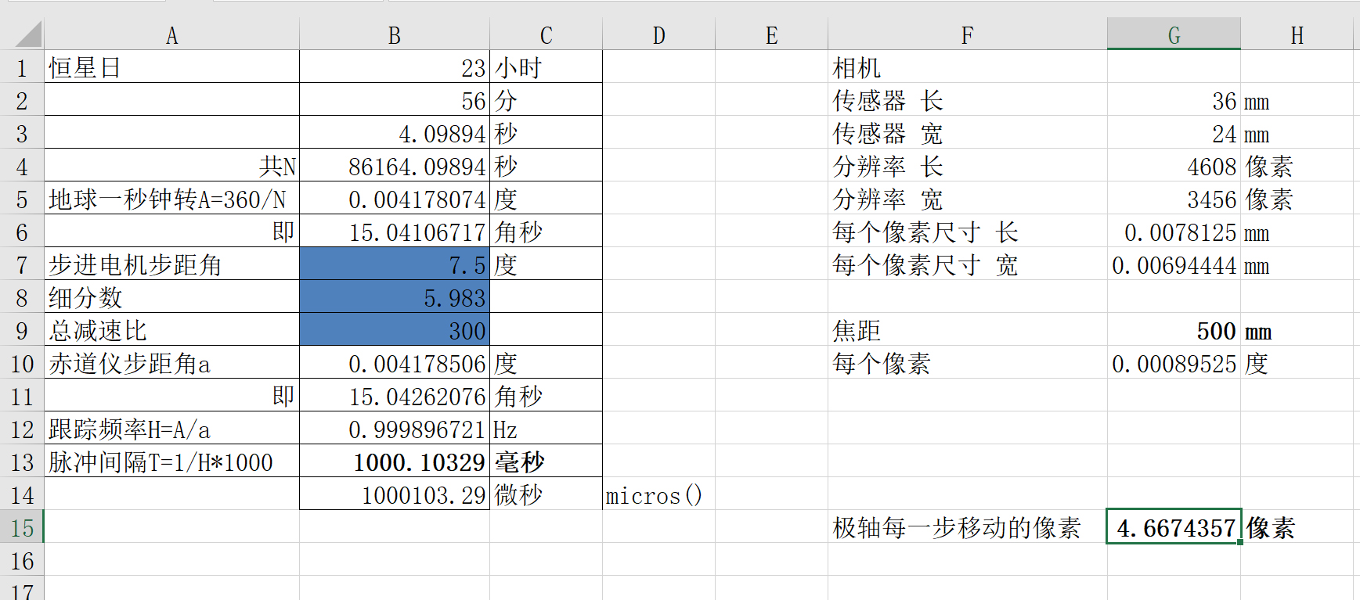Click the 分辨率 宽 label cell
The height and width of the screenshot is (600, 1360).
pyautogui.click(x=968, y=199)
